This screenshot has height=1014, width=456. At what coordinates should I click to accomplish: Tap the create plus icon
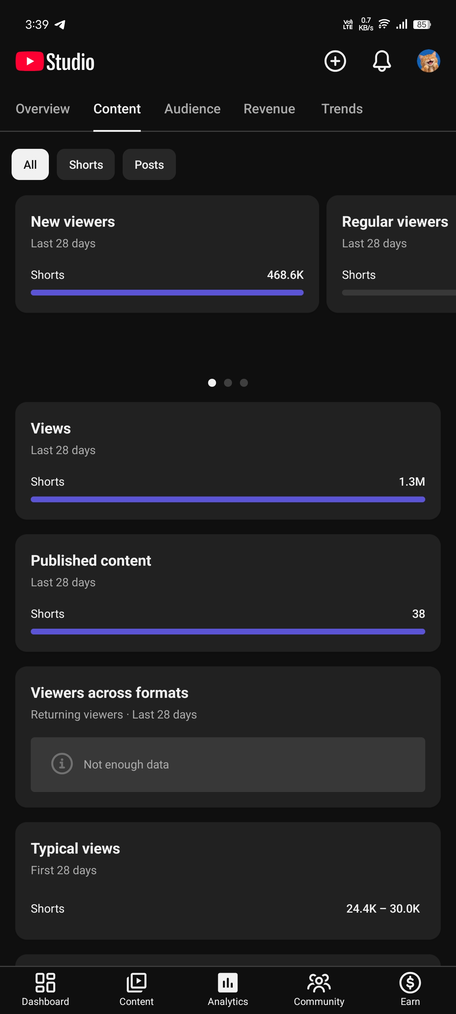[x=335, y=61]
